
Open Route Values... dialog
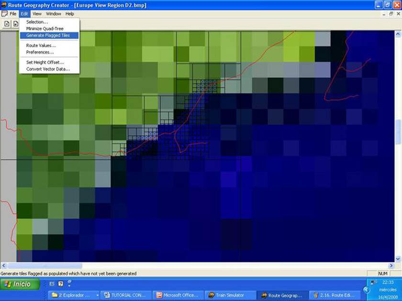pyautogui.click(x=41, y=45)
